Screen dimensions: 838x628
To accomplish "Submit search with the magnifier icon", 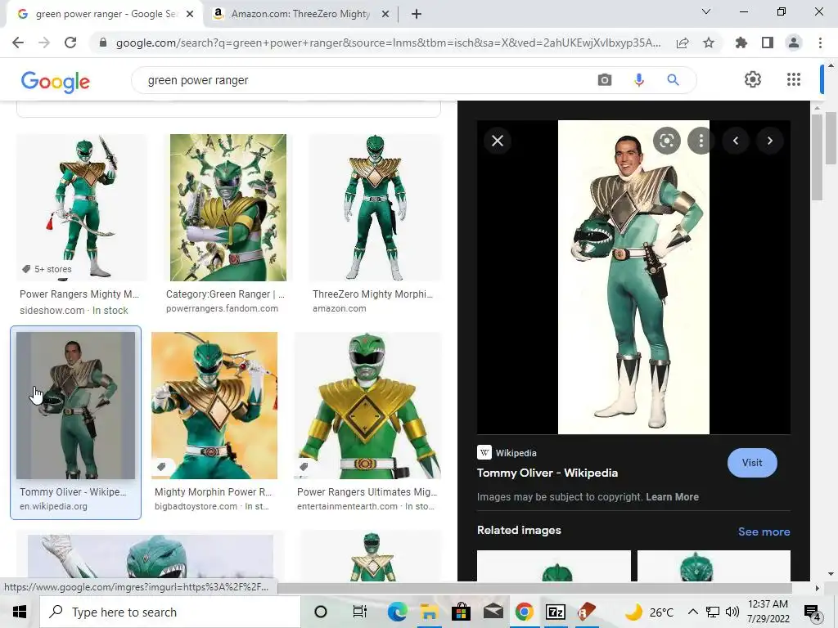I will [x=673, y=80].
